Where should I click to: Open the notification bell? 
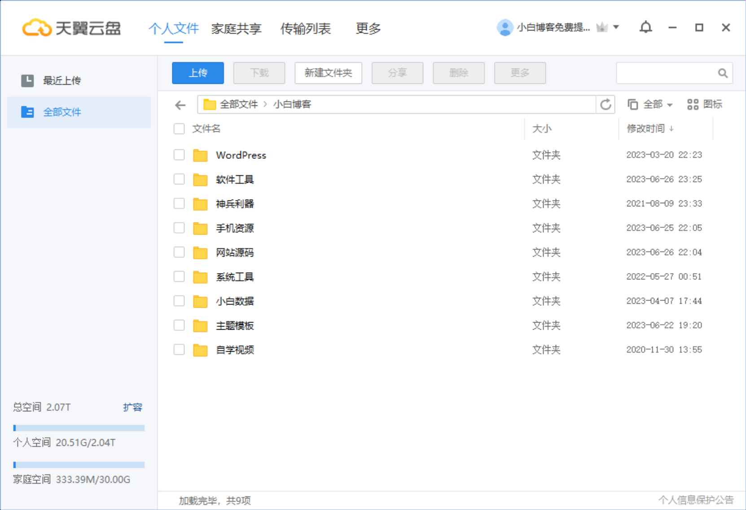point(645,27)
